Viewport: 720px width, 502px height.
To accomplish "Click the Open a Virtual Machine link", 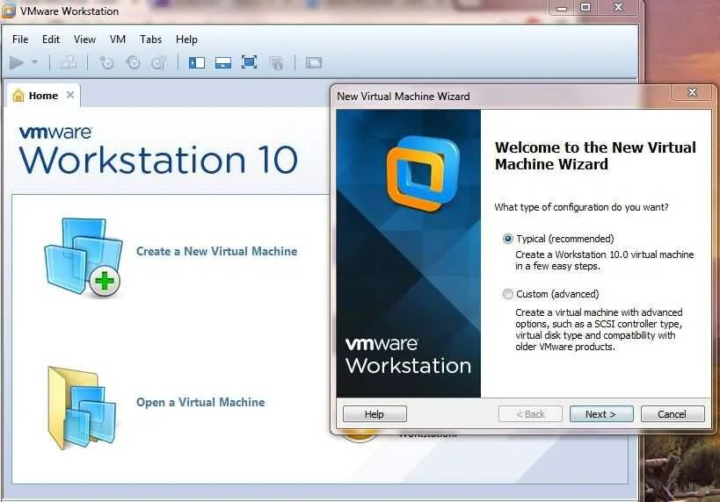I will click(x=200, y=402).
